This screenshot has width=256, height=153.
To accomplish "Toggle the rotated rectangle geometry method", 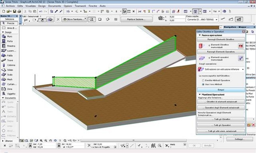I will [108, 20].
